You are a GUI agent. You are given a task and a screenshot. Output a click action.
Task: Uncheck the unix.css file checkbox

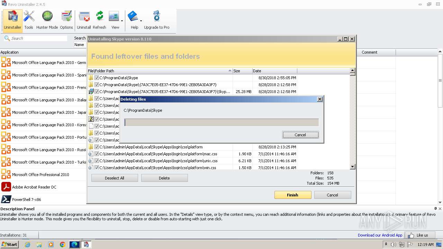click(97, 161)
